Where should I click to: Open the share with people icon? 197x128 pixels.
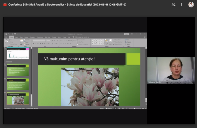(x=173, y=5)
